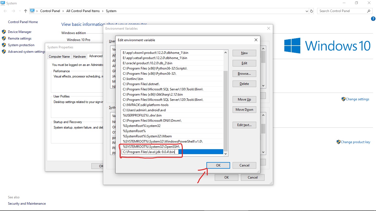The image size is (376, 211).
Task: Click the Forward navigation arrow
Action: click(x=13, y=11)
